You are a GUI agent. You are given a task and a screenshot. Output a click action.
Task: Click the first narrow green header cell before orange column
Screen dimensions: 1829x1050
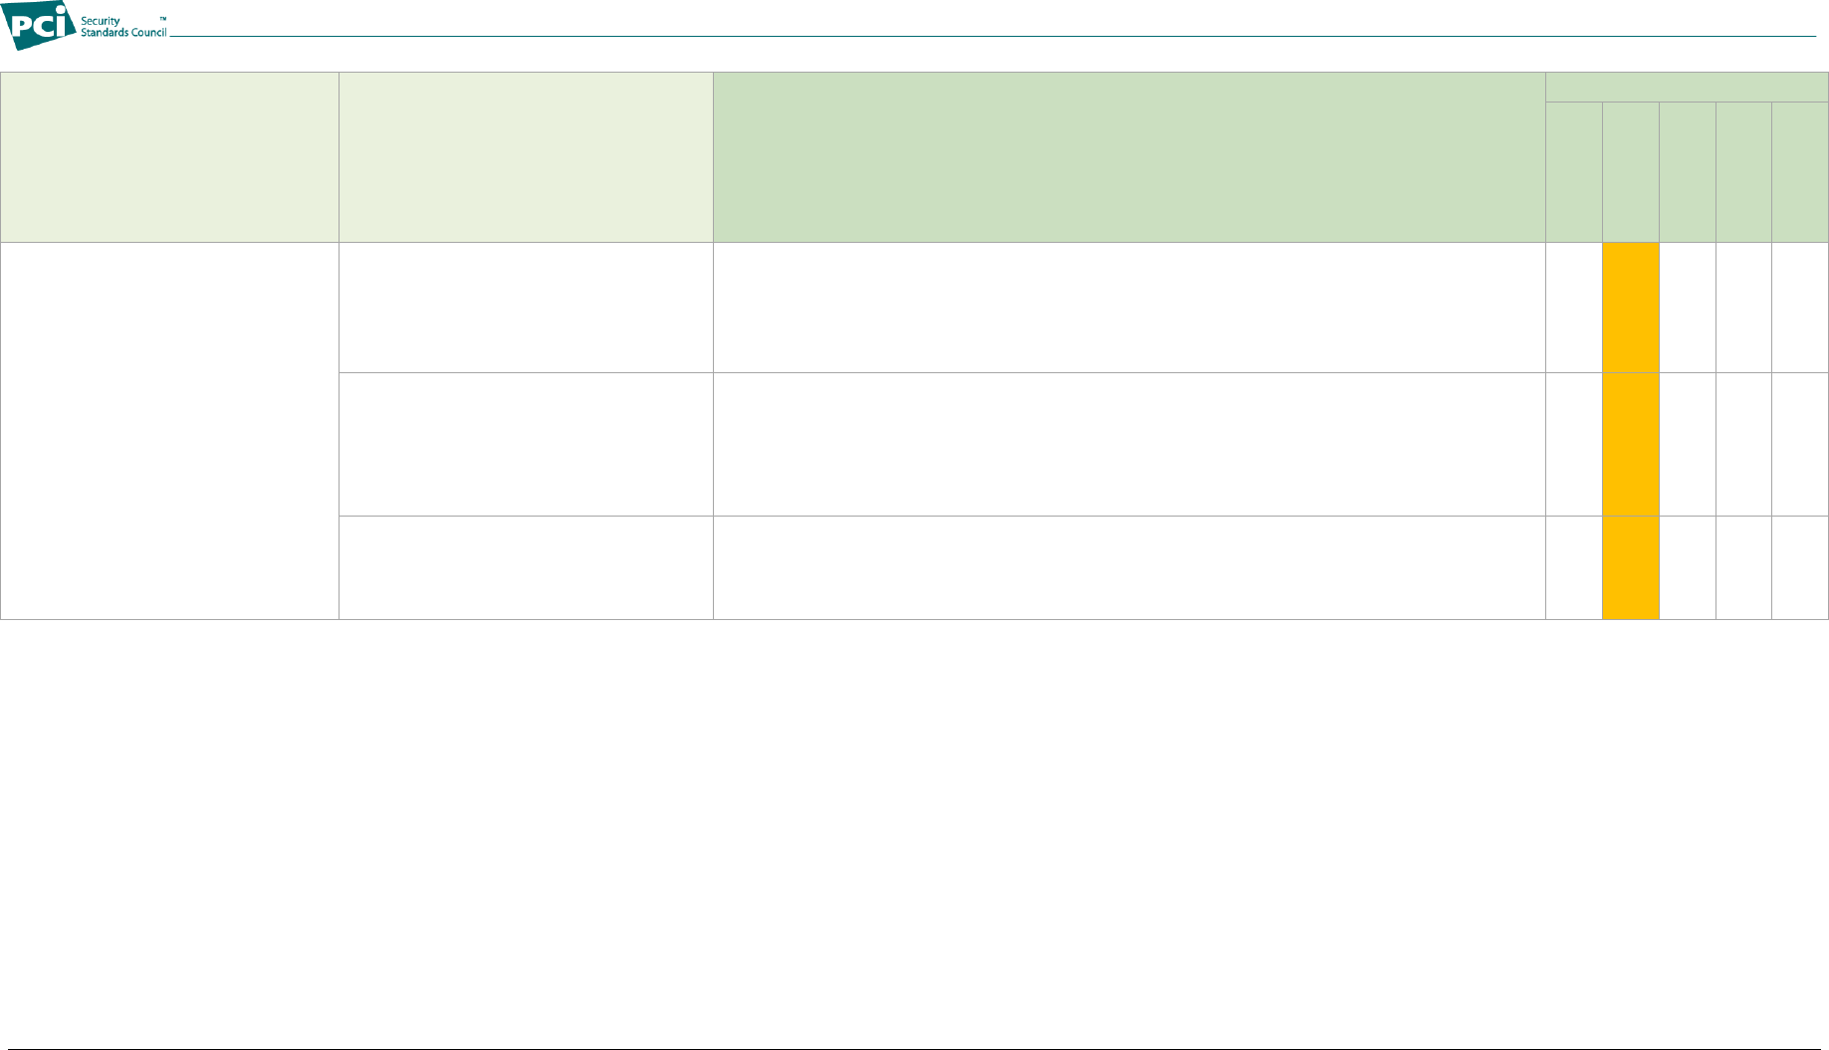click(x=1574, y=172)
